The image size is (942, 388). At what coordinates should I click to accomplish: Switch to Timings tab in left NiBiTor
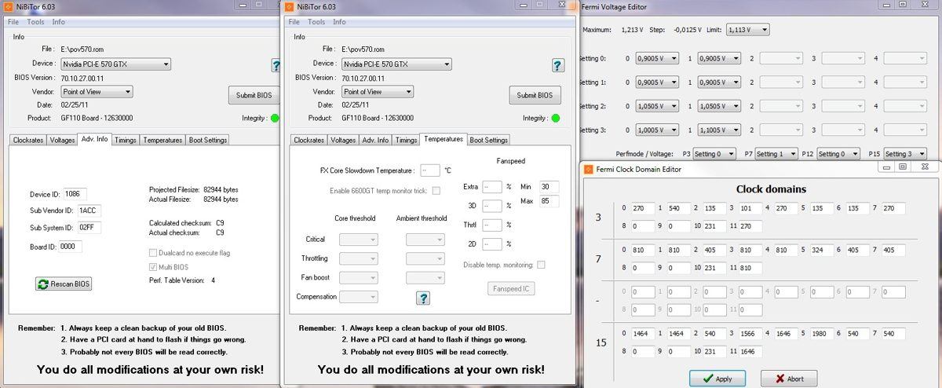(x=126, y=140)
